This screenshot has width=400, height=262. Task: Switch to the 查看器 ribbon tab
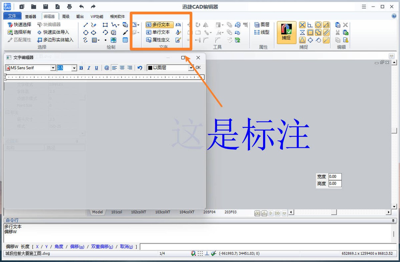[31, 16]
